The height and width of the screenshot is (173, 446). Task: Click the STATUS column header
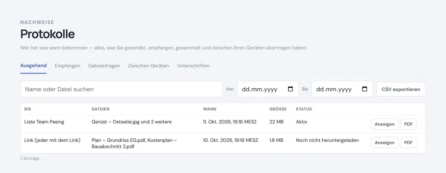304,109
